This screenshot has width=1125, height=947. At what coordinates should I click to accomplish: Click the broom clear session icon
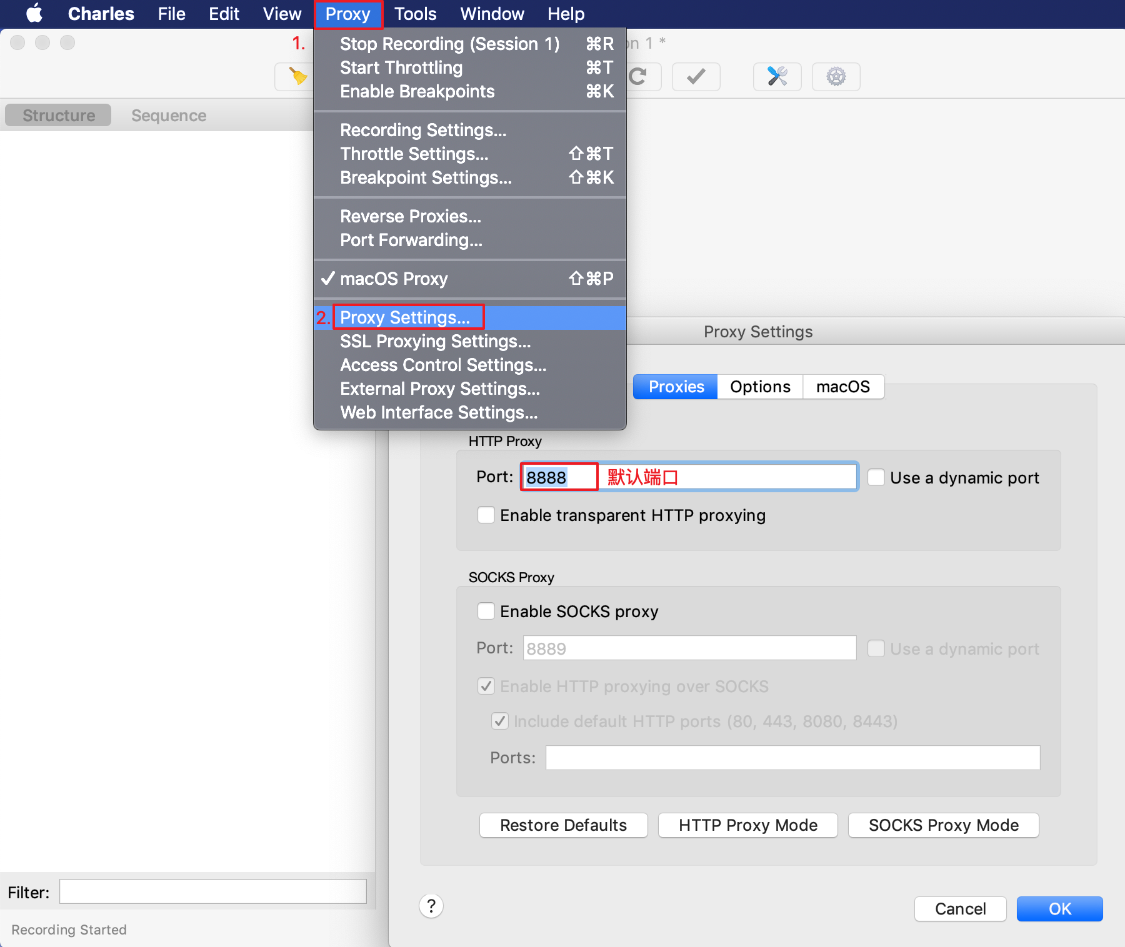297,76
